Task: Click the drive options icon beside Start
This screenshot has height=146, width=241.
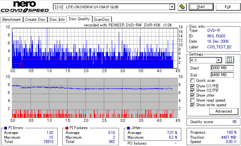Action: pos(182,7)
